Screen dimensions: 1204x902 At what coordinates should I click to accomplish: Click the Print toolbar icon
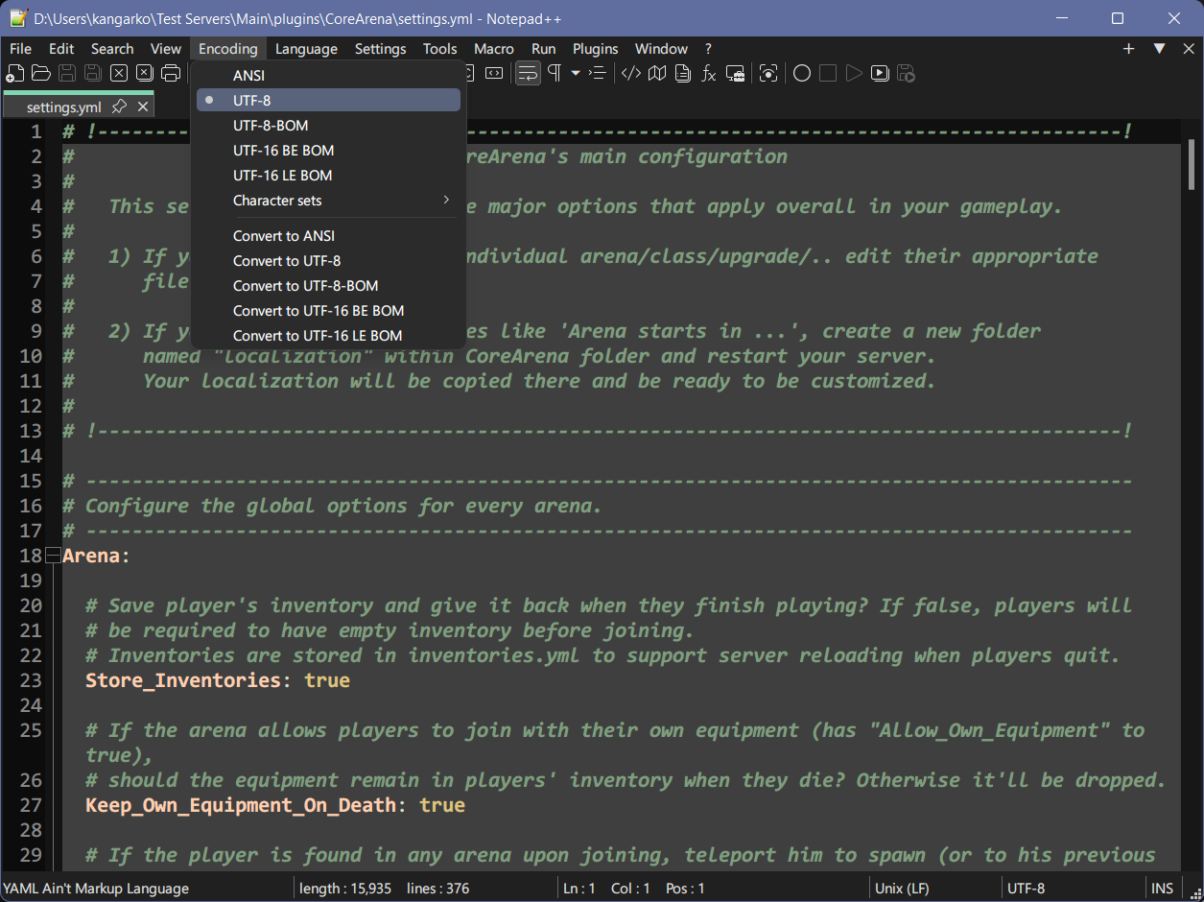pos(171,73)
